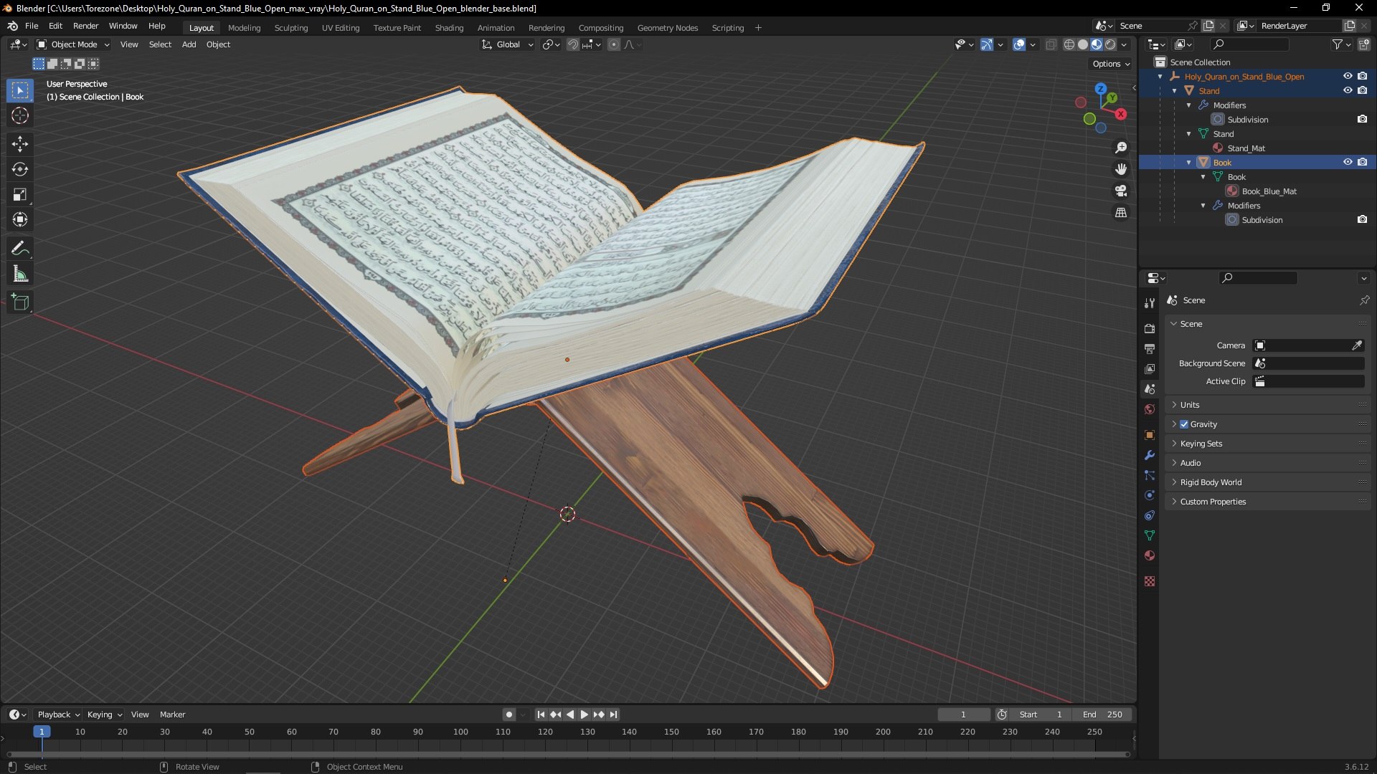Open the Object Data properties tab
Viewport: 1377px width, 774px height.
tap(1150, 535)
